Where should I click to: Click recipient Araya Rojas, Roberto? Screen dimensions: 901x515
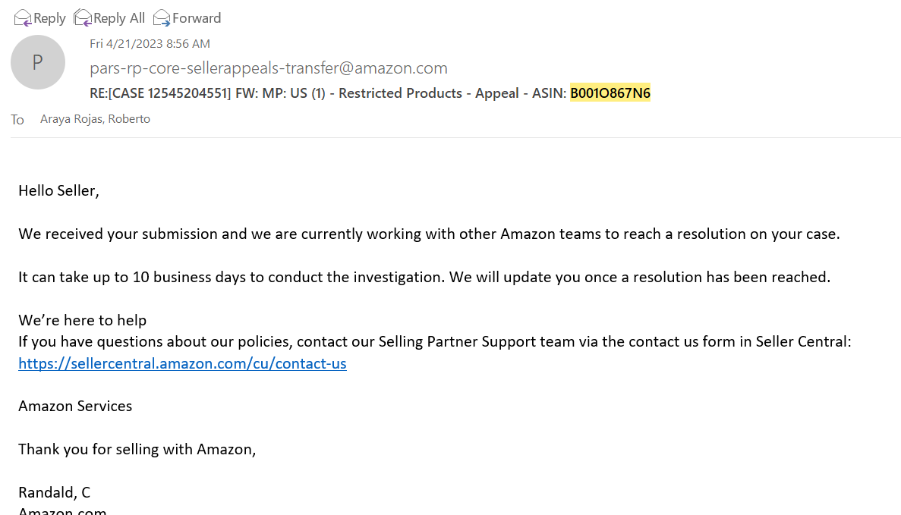[95, 119]
